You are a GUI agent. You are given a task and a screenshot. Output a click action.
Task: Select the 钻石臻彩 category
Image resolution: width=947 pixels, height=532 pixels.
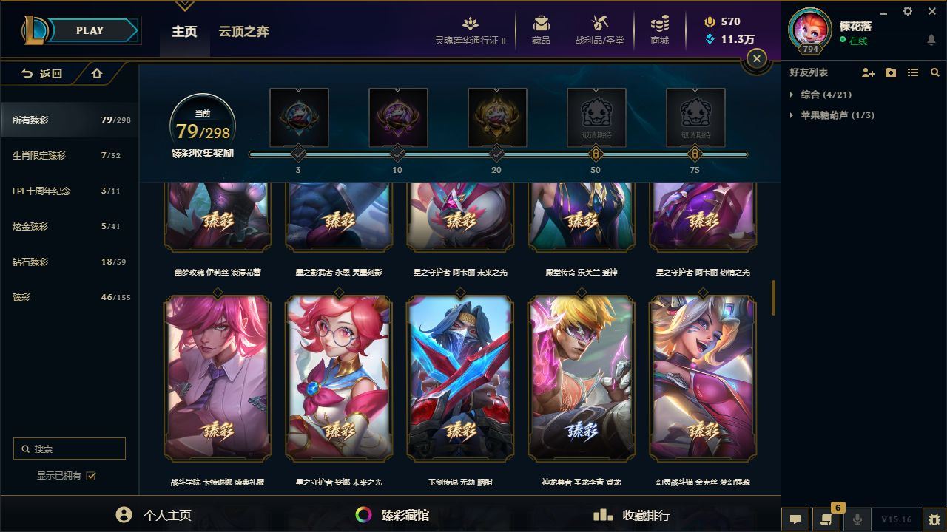point(70,262)
